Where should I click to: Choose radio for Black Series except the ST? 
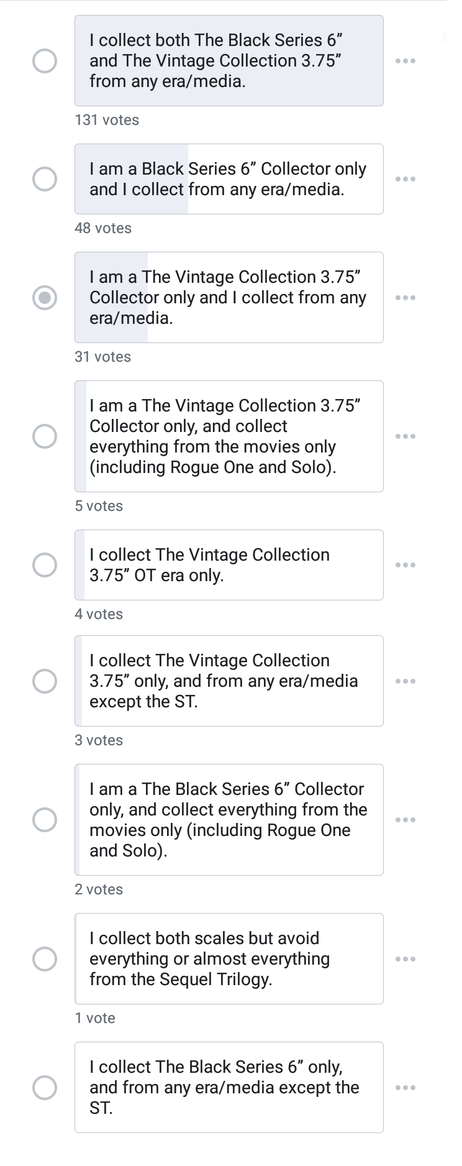click(x=45, y=1088)
